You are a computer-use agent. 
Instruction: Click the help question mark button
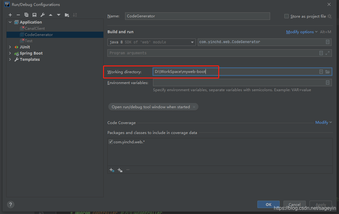point(11,204)
